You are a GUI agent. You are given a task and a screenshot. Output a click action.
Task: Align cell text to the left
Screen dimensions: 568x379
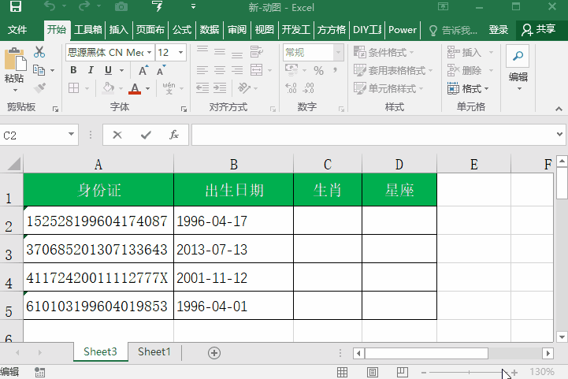[202, 70]
